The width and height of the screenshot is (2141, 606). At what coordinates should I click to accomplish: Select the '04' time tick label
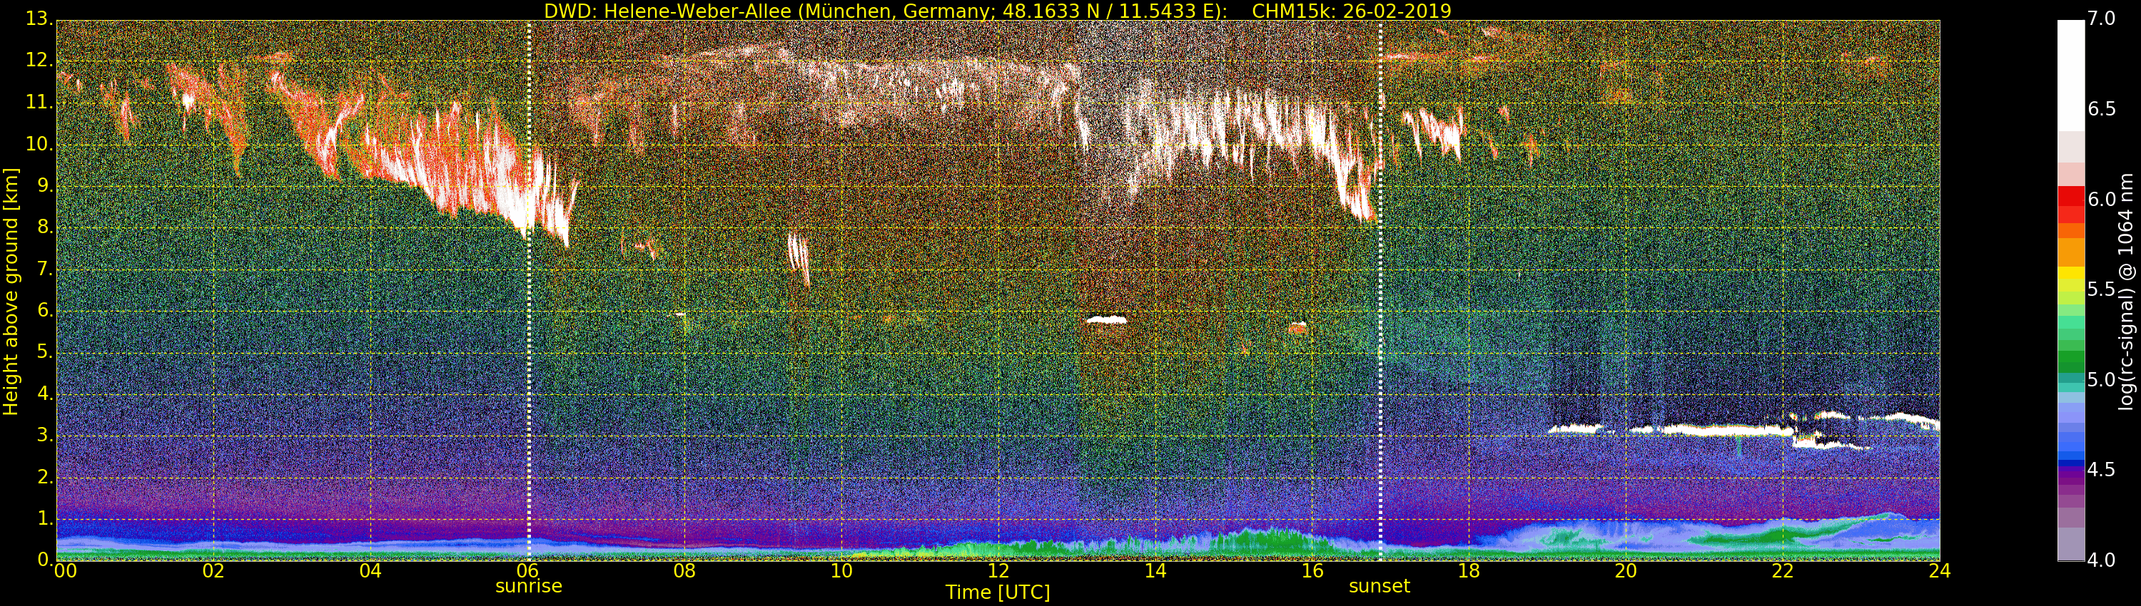coord(370,570)
